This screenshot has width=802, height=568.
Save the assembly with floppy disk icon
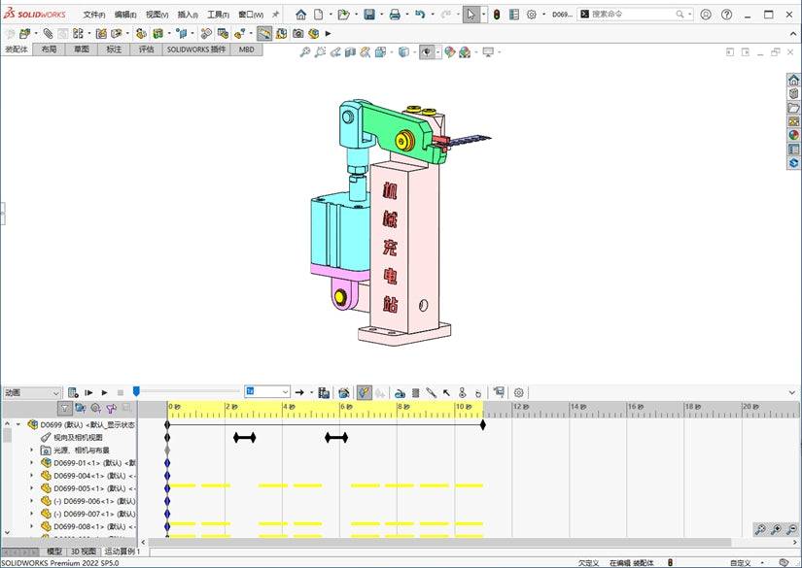tap(369, 15)
